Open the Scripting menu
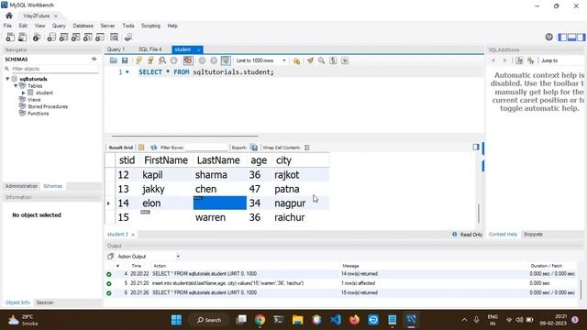 (x=150, y=26)
